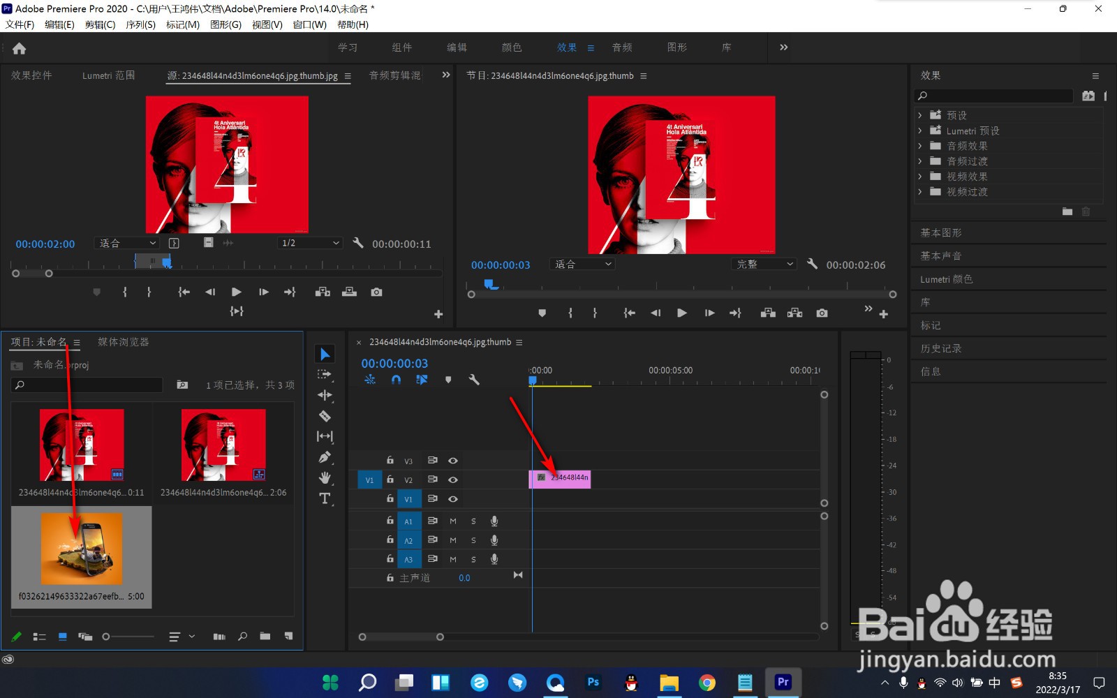Select the pink clip on track V2
Image resolution: width=1117 pixels, height=698 pixels.
(x=560, y=479)
